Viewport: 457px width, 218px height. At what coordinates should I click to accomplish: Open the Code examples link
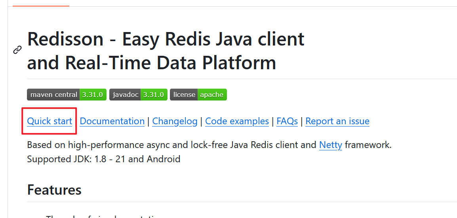coord(237,121)
